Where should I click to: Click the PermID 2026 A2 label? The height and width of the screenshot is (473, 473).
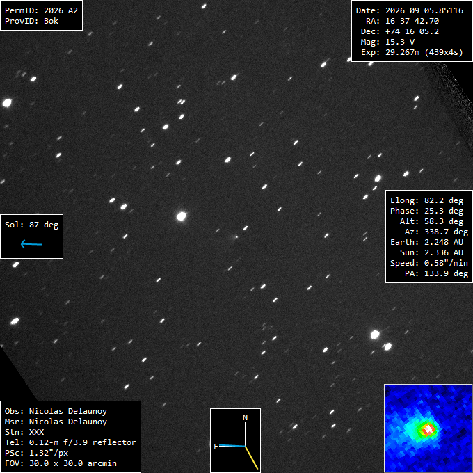pyautogui.click(x=41, y=10)
